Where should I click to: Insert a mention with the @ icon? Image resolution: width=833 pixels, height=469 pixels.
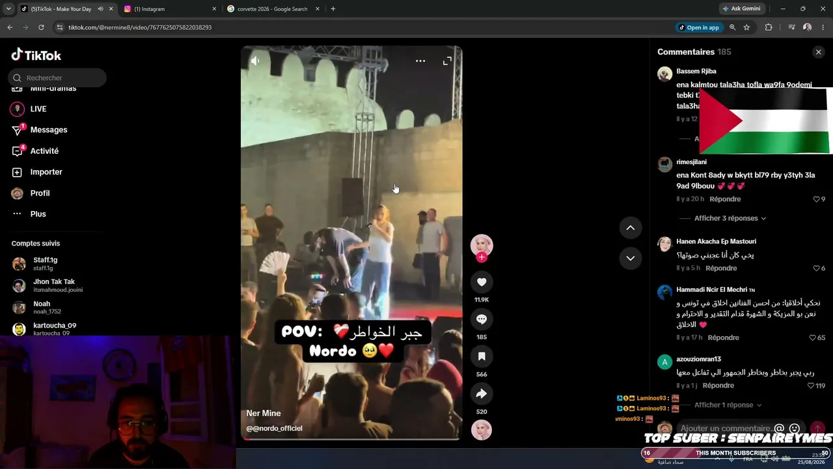[x=779, y=429]
